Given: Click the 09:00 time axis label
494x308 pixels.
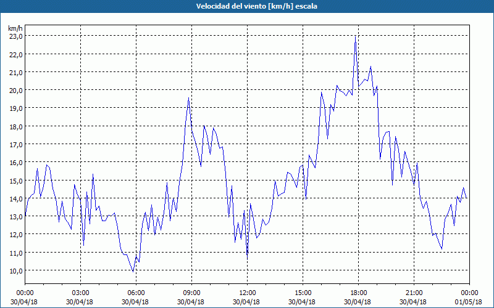Looking at the screenshot, I should point(192,293).
